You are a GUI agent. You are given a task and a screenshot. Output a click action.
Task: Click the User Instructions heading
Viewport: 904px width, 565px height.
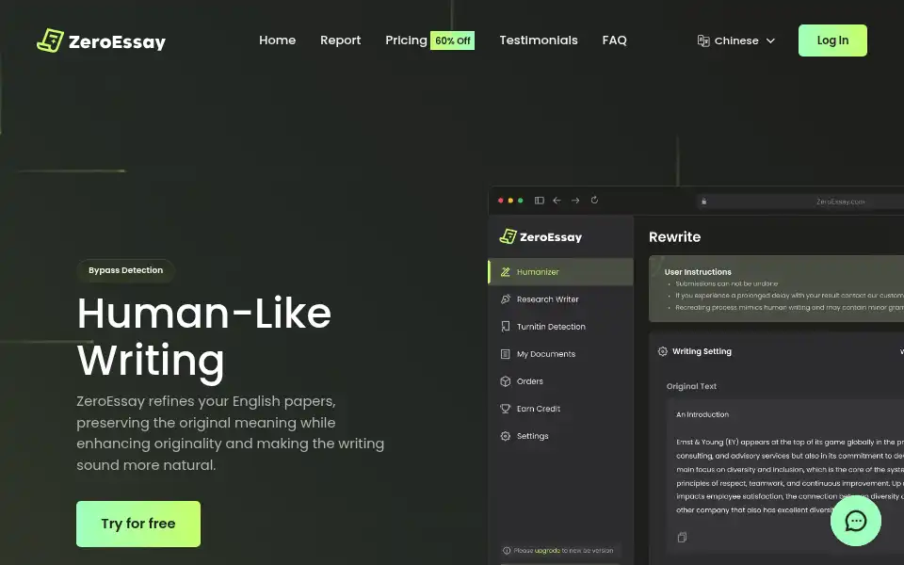point(698,272)
